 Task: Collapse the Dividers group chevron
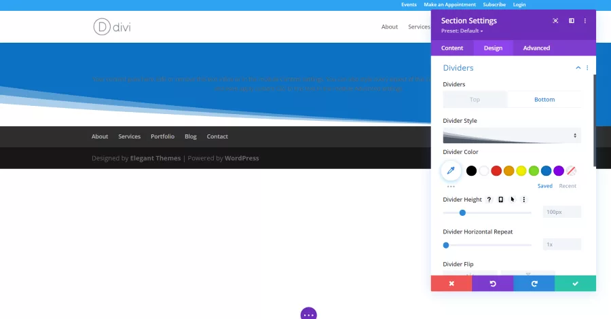[x=578, y=68]
